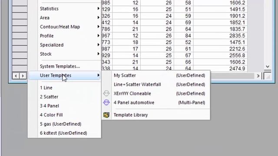Viewport: 278px width, 156px height.
Task: Select cell with value 326
Action: tap(107, 16)
